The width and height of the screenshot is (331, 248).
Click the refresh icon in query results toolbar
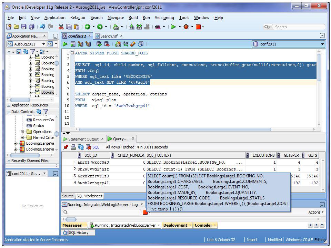[x=81, y=147]
